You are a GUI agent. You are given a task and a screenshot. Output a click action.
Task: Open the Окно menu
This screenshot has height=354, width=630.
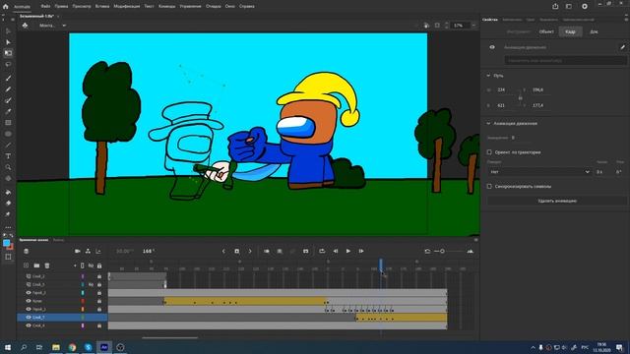[229, 7]
